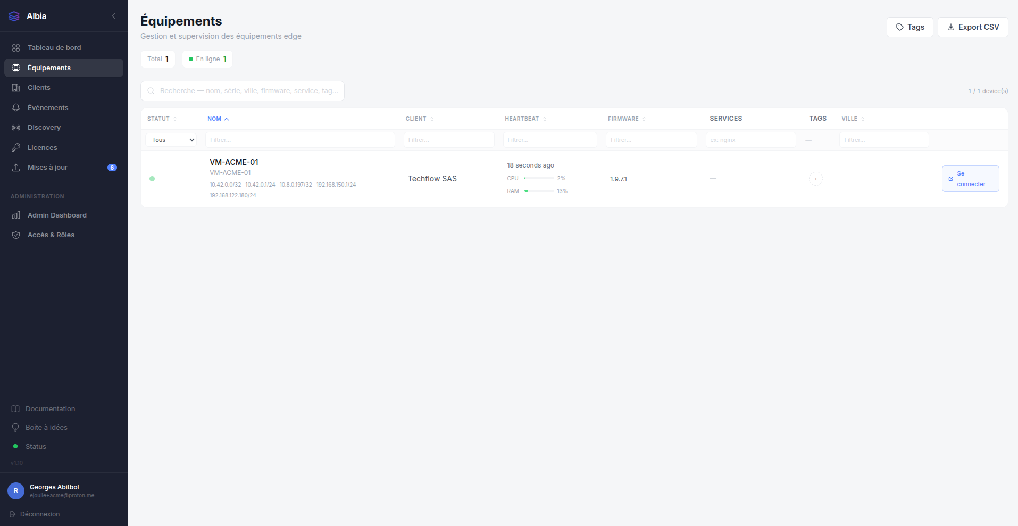This screenshot has height=526, width=1018.
Task: Open Mises à jour in the sidebar
Action: click(64, 168)
